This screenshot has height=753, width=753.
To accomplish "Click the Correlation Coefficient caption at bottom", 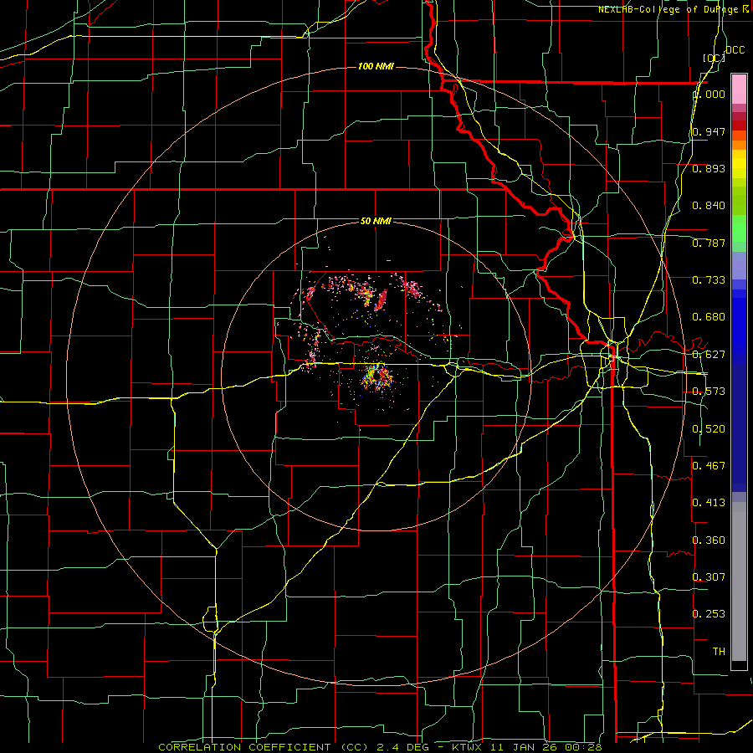I will click(379, 747).
